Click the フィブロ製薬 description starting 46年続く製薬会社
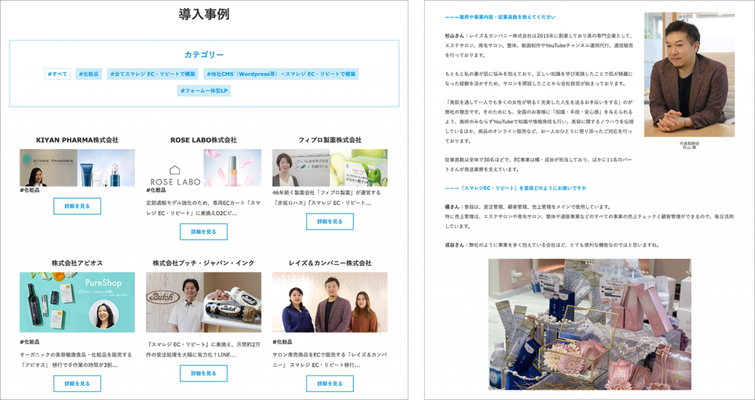This screenshot has width=755, height=400. 327,198
